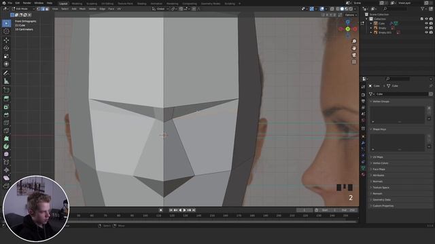The image size is (435, 244).
Task: Play the animation timeline
Action: [x=184, y=210]
